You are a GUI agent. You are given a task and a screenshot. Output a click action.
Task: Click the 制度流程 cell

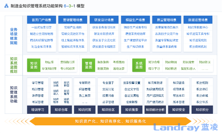(103, 68)
